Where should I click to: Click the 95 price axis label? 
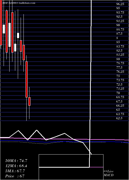[x=118, y=8]
